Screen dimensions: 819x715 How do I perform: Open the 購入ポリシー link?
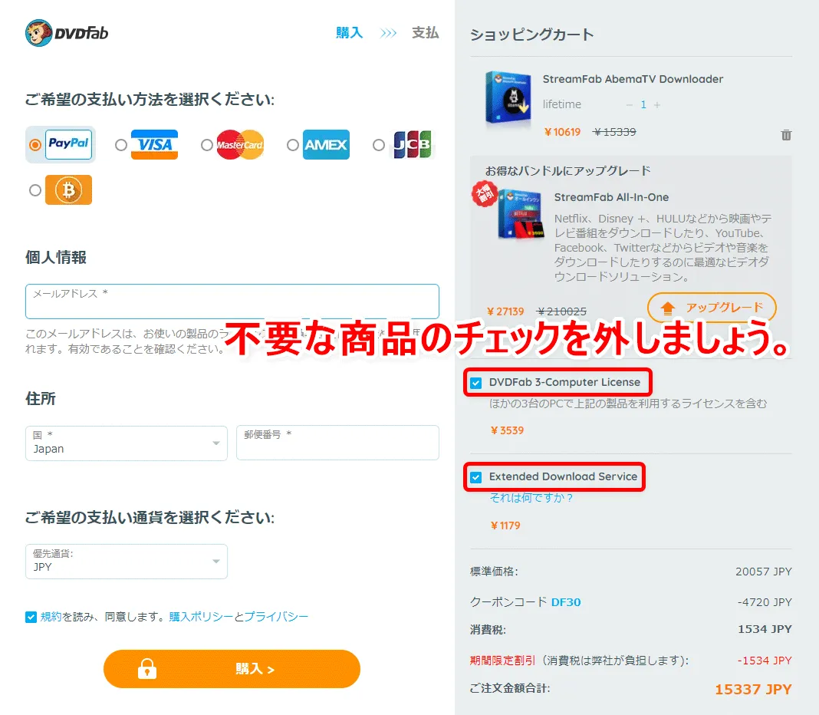tap(201, 617)
